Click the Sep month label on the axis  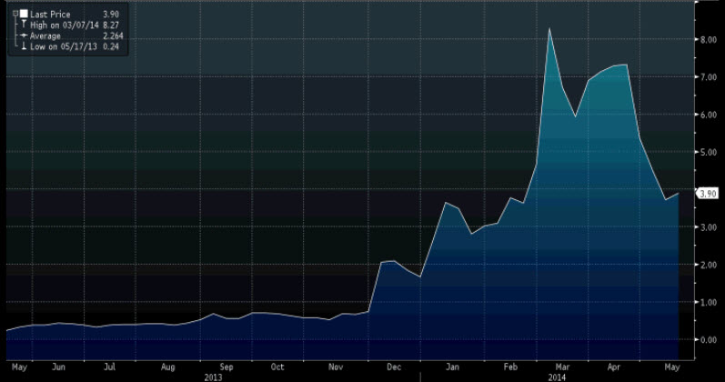[x=227, y=367]
